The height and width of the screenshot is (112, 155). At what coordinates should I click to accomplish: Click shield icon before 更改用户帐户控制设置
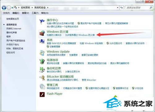point(79,23)
